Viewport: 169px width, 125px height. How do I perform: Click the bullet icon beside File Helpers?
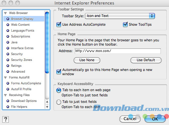(x=8, y=107)
